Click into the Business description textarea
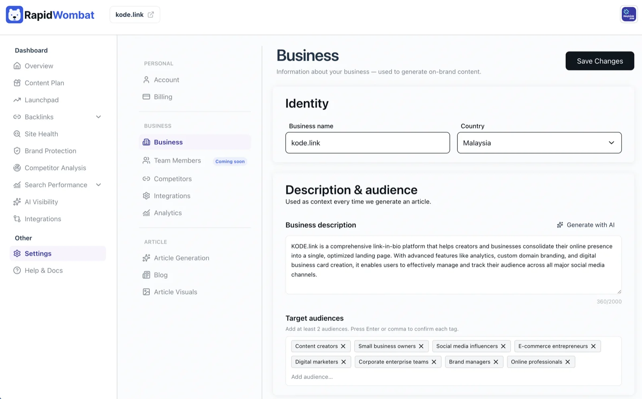 (453, 265)
